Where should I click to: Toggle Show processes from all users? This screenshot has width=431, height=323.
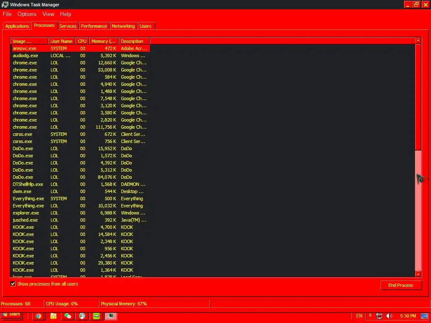pos(13,284)
